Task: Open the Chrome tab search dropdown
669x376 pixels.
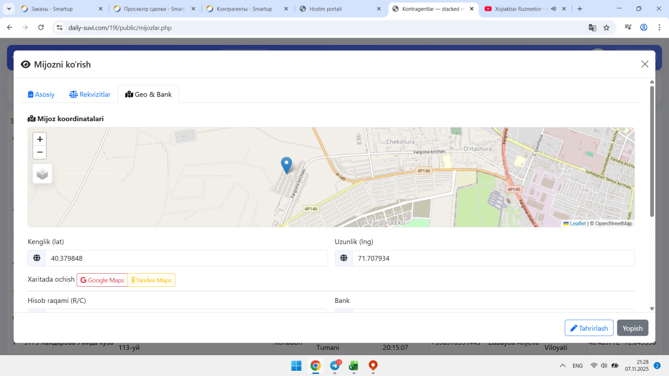Action: coord(9,9)
